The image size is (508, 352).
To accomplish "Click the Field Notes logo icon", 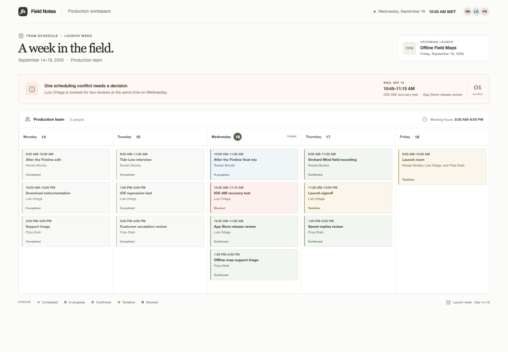I will click(23, 12).
